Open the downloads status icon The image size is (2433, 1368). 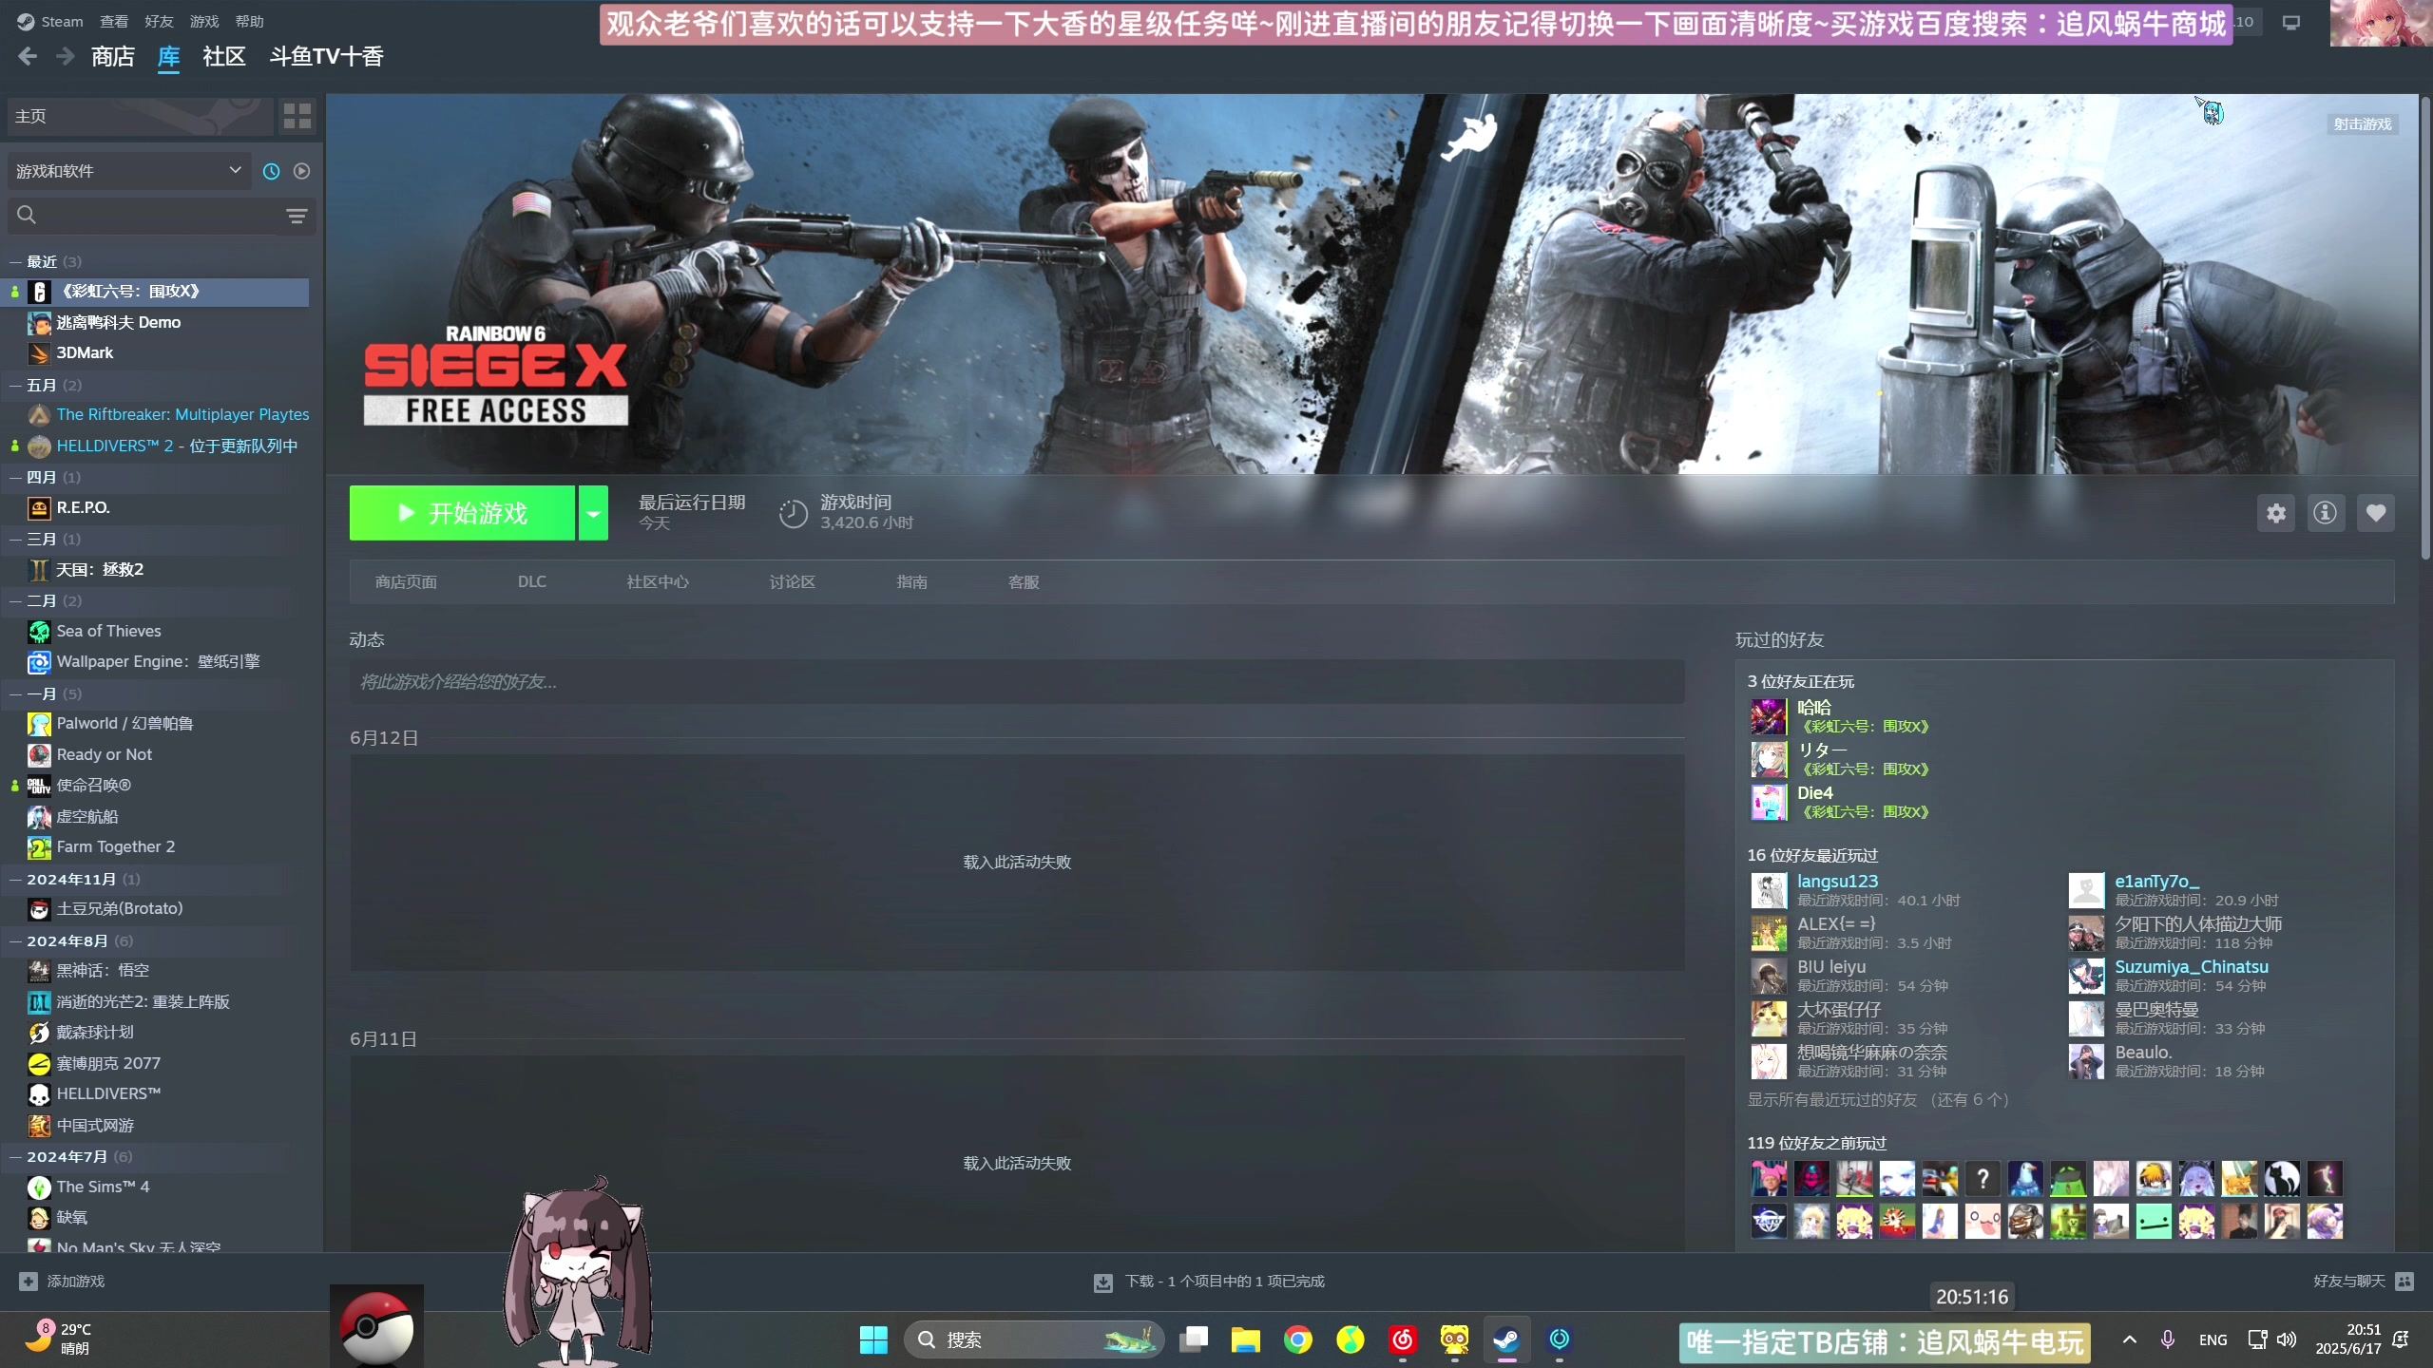tap(1102, 1282)
